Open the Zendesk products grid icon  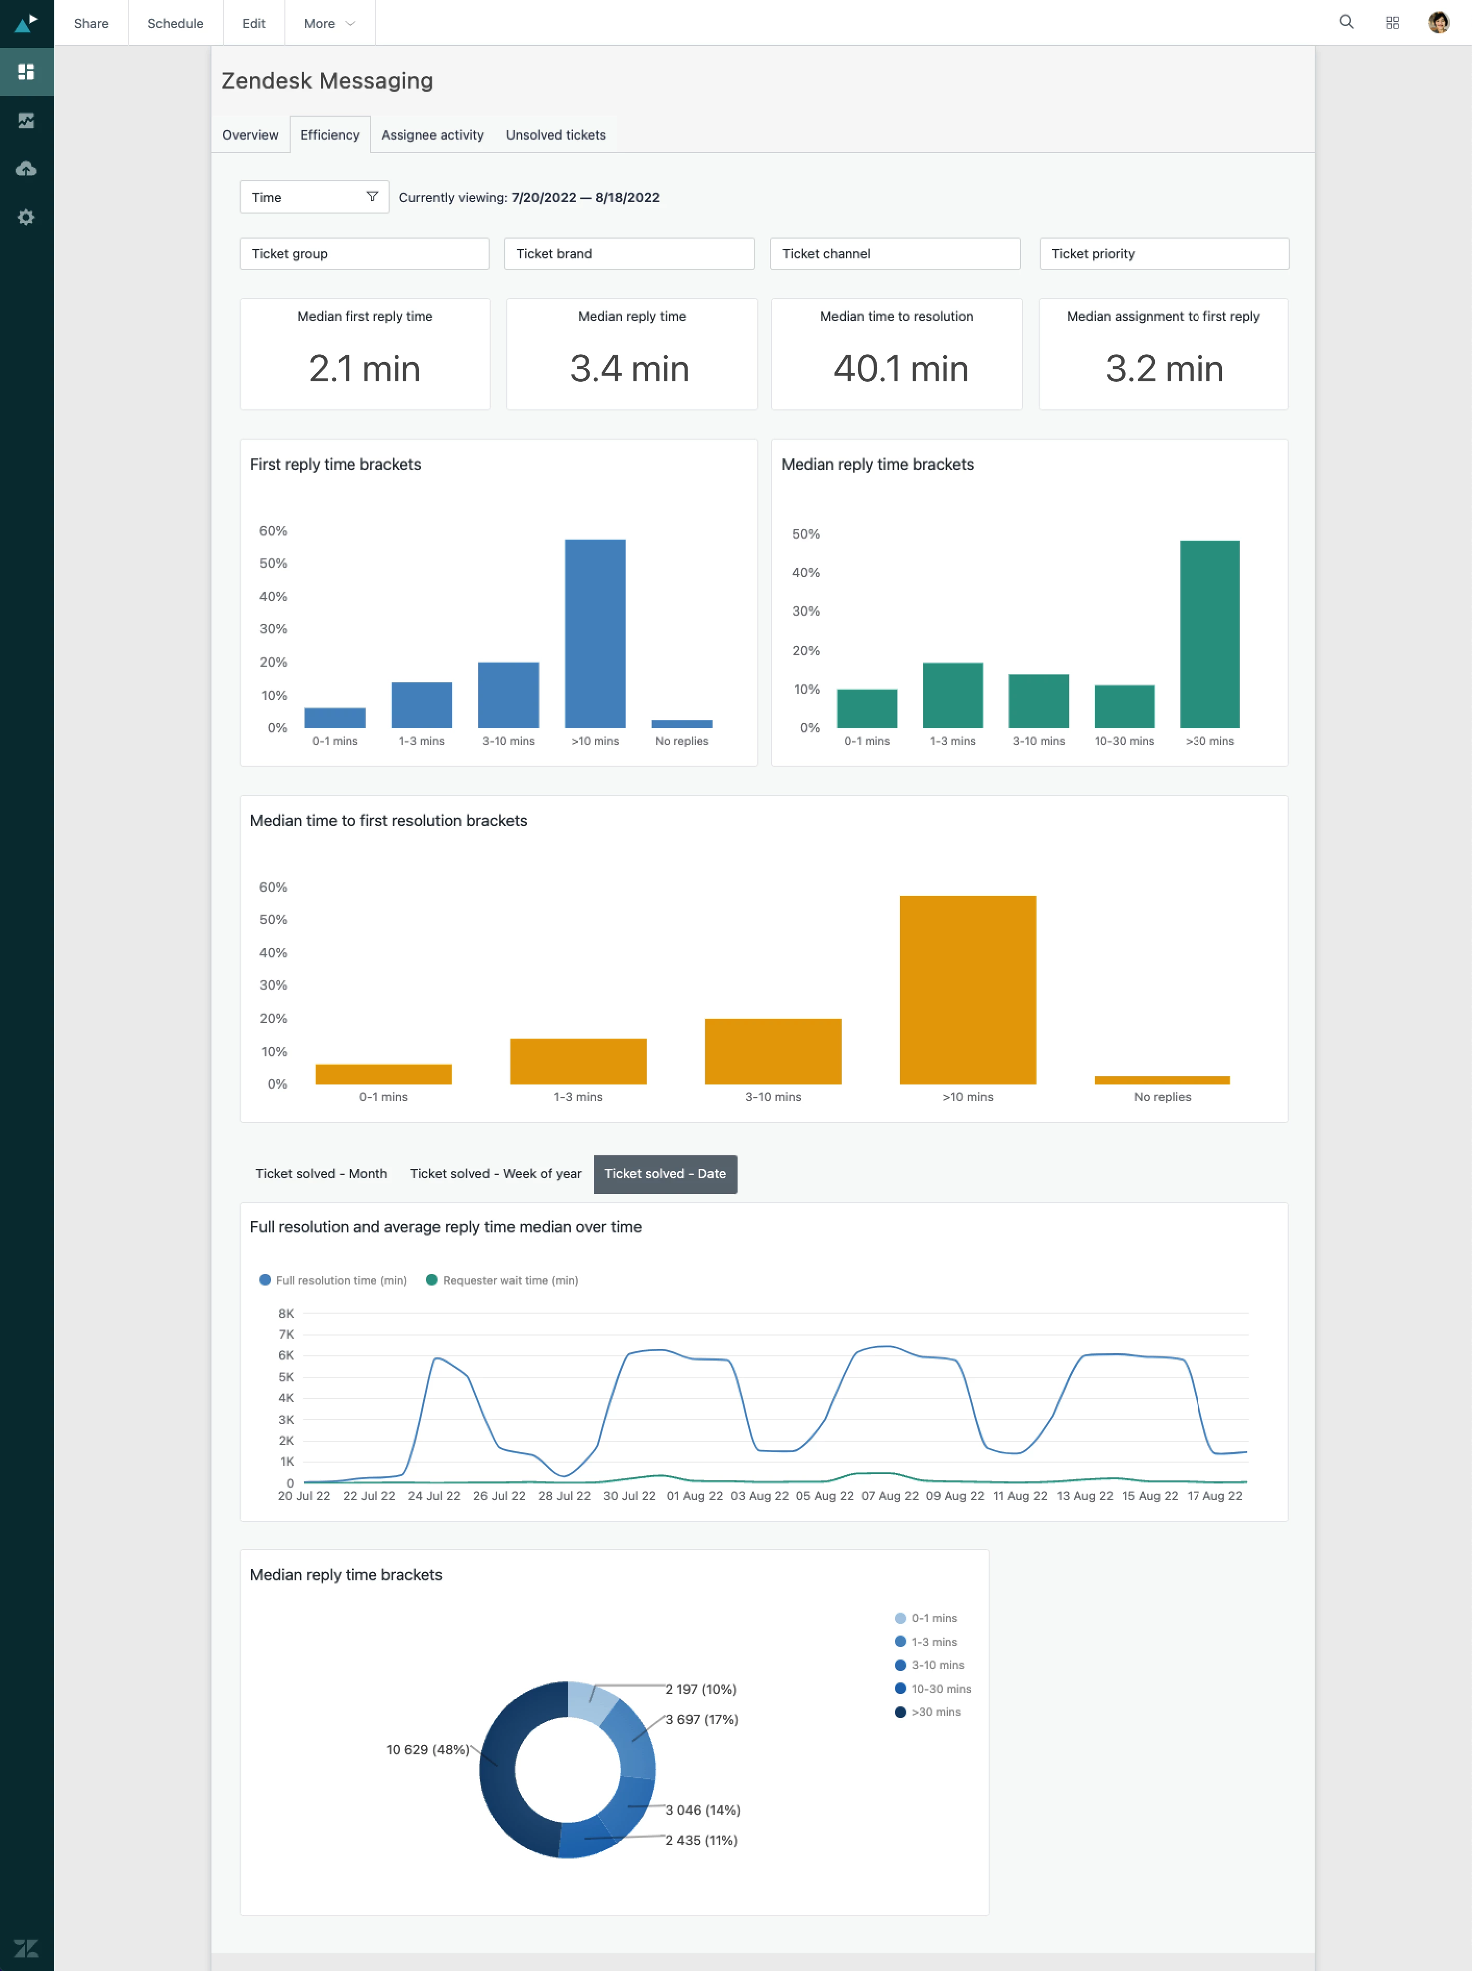1392,23
